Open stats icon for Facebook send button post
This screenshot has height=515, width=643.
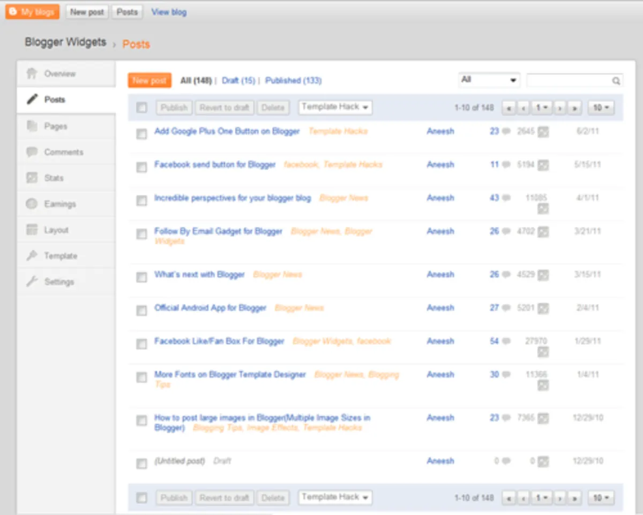click(x=543, y=165)
